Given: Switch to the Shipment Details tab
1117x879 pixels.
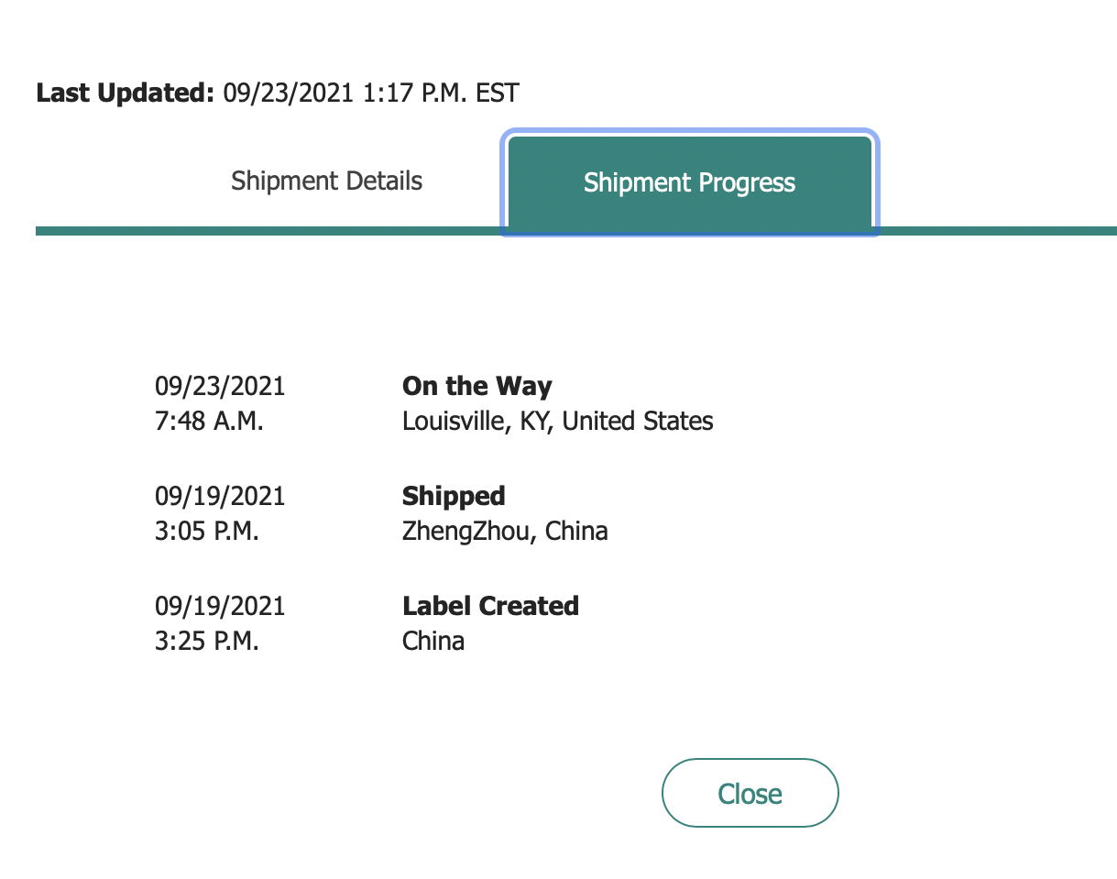Looking at the screenshot, I should [x=326, y=181].
